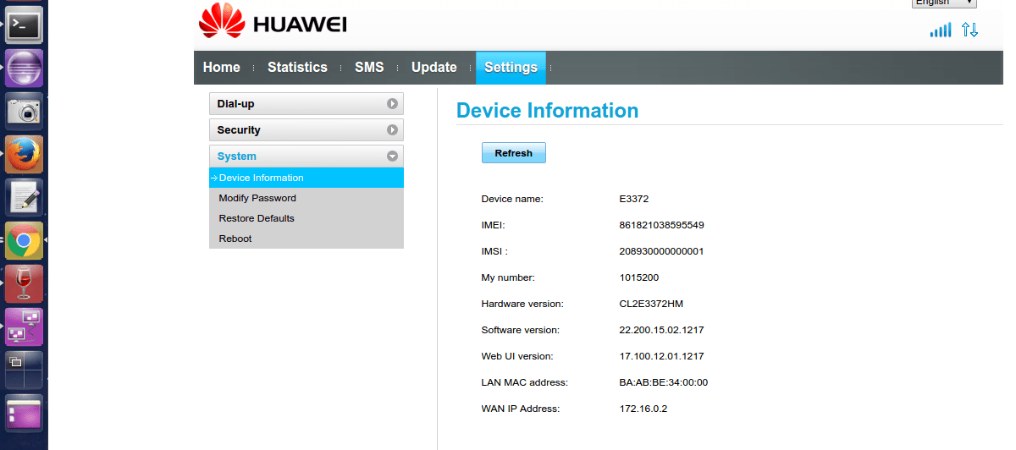Click the 'Device name:' label

(x=512, y=199)
